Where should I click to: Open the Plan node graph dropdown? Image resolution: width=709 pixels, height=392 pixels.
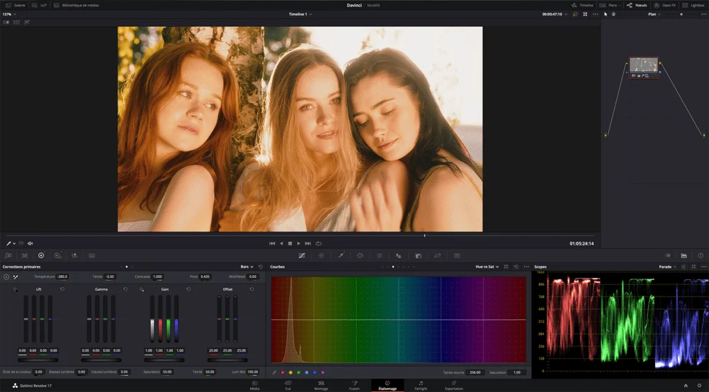click(654, 14)
